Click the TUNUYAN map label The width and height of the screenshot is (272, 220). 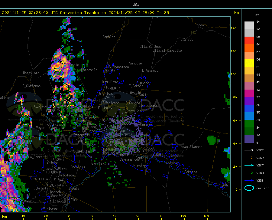(70, 200)
